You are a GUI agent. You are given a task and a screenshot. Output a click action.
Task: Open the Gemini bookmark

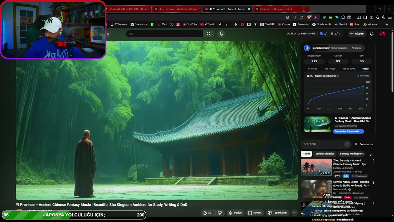click(x=340, y=24)
